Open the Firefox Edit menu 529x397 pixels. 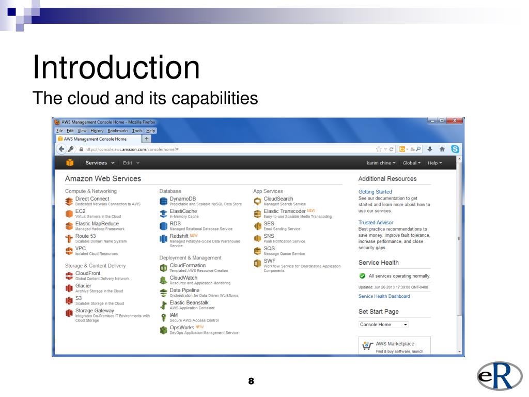(x=70, y=131)
